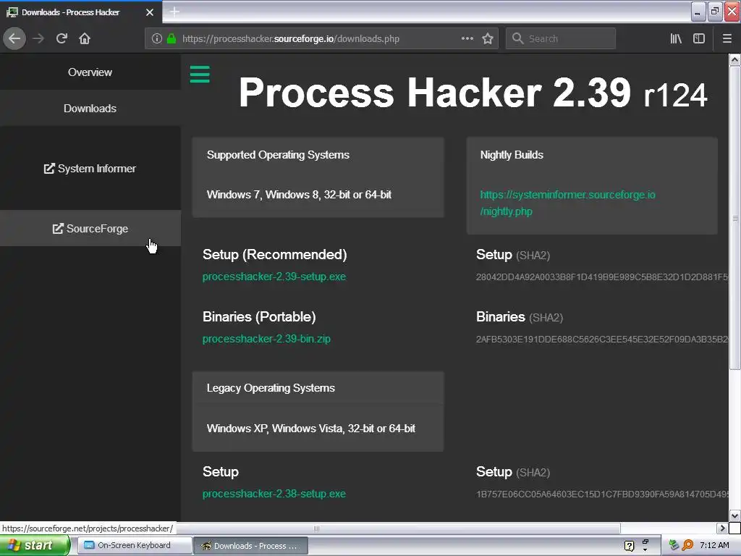This screenshot has width=741, height=556.
Task: Click the browser forward arrow
Action: pos(38,38)
